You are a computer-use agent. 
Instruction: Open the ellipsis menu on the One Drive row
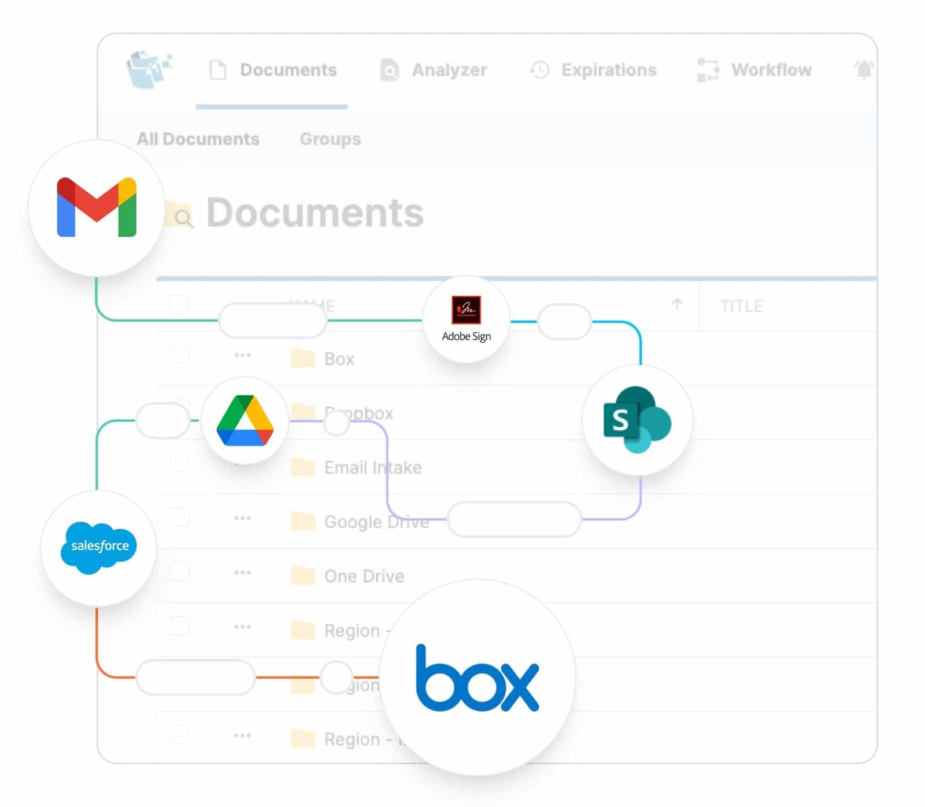pyautogui.click(x=243, y=572)
